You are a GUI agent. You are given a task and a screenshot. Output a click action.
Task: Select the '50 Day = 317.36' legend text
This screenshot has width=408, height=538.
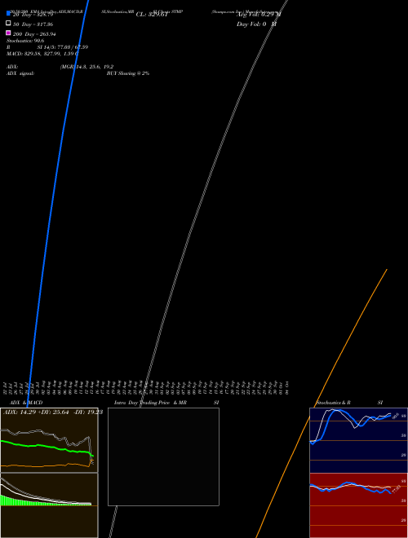pos(33,24)
